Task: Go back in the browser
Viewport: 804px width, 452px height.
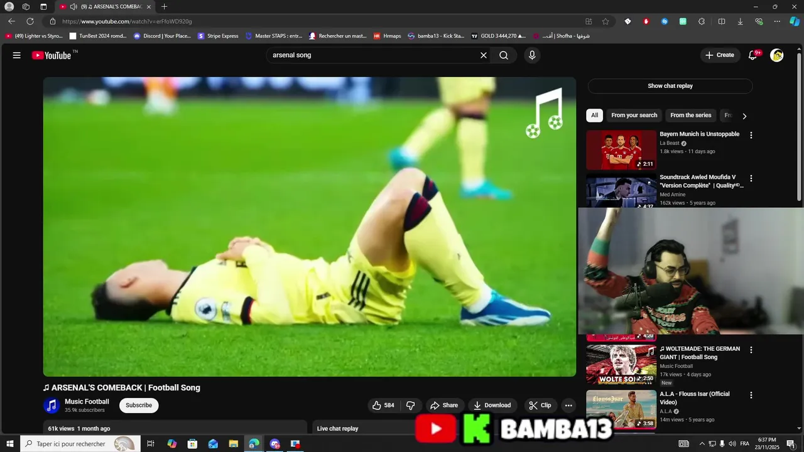Action: click(11, 21)
